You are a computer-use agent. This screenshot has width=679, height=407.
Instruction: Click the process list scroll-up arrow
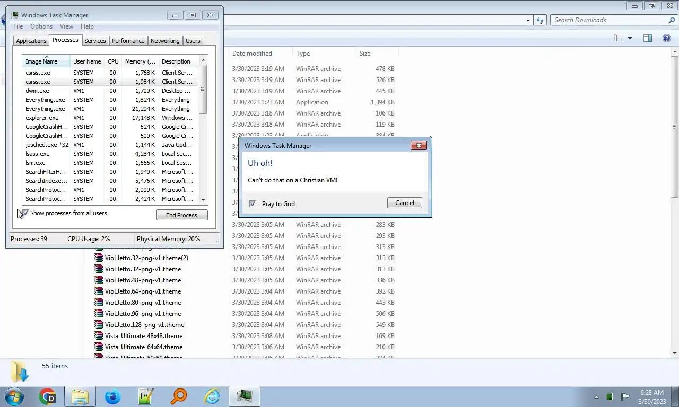(x=203, y=60)
